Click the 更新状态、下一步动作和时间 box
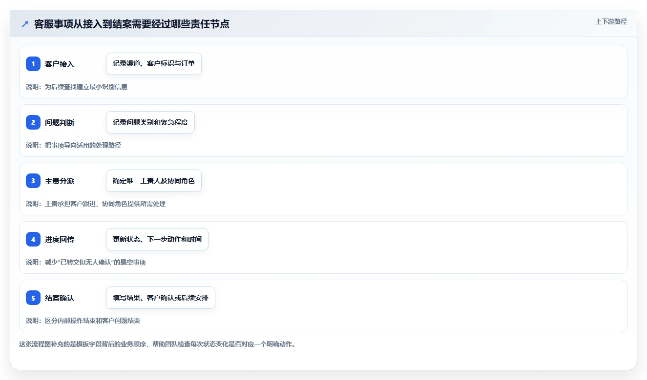647x380 pixels. point(157,239)
